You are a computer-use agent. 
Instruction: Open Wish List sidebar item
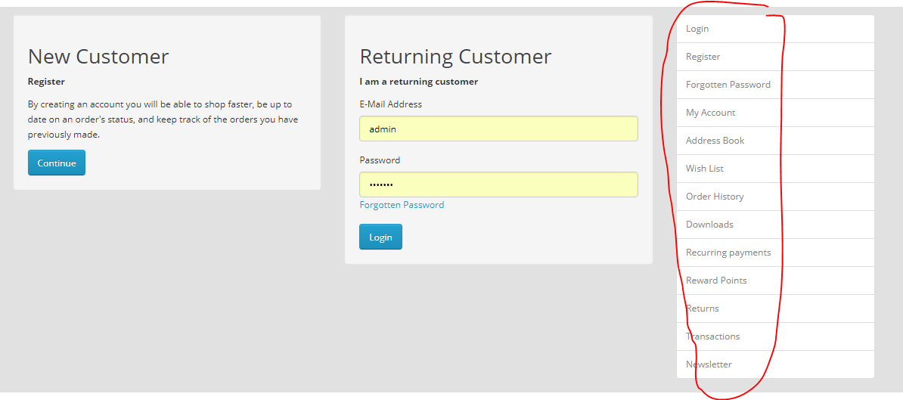(775, 169)
